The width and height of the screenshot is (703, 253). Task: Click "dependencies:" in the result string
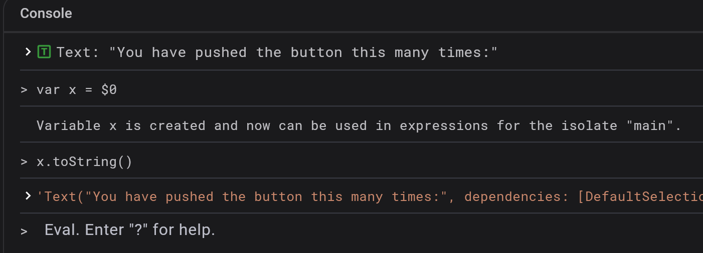pos(516,197)
